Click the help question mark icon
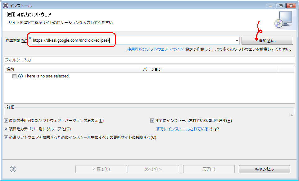 13,169
